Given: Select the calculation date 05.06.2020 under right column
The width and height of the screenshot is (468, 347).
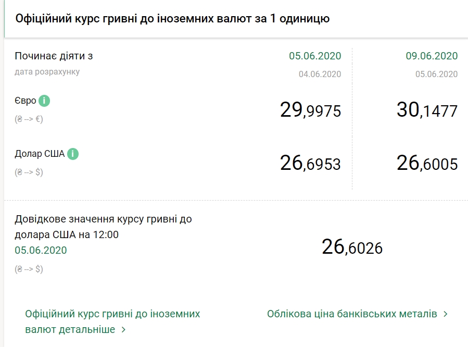Looking at the screenshot, I should coord(435,73).
